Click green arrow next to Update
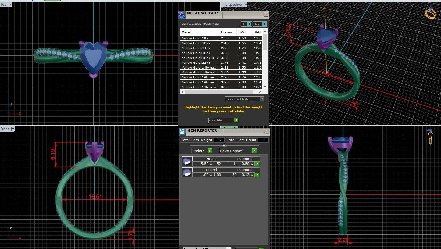 point(210,151)
